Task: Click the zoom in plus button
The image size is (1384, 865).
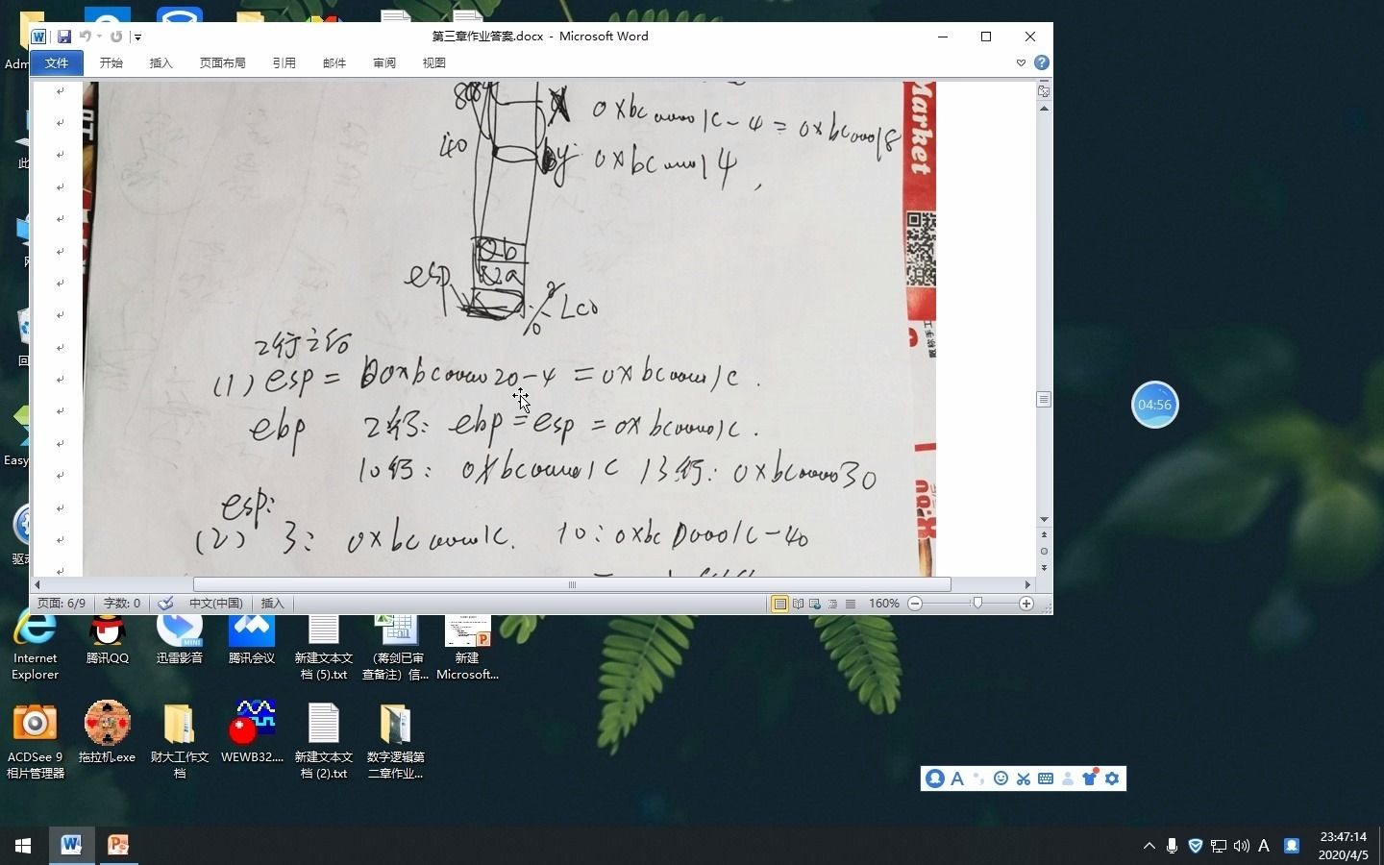Action: (1026, 604)
